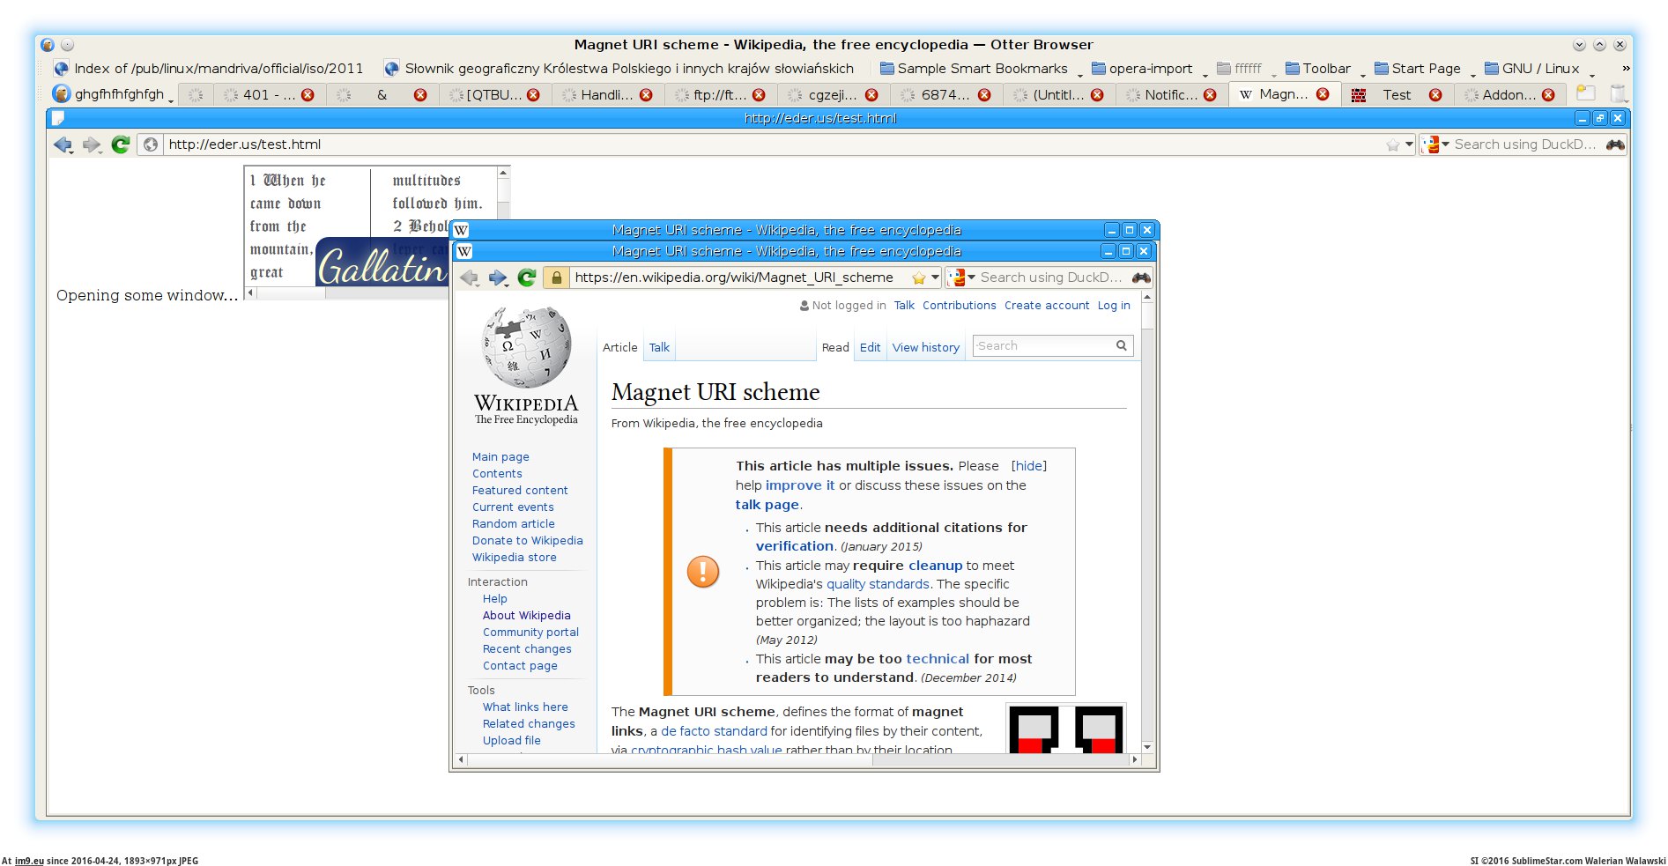Open View history tab
The image size is (1668, 866).
pyautogui.click(x=925, y=348)
